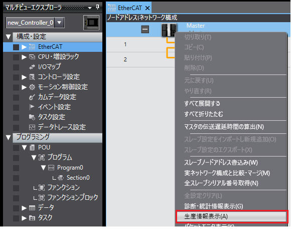The width and height of the screenshot is (292, 229).
Task: Toggle the square marker beside タスク設定
Action: click(16, 117)
